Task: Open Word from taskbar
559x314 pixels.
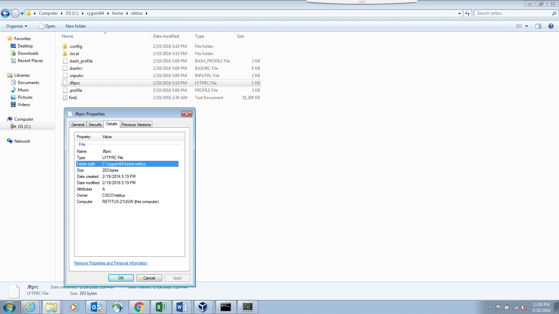Action: [182, 307]
